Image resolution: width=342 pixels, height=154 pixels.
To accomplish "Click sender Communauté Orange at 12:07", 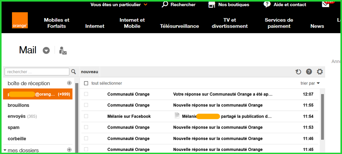I will pyautogui.click(x=128, y=94).
